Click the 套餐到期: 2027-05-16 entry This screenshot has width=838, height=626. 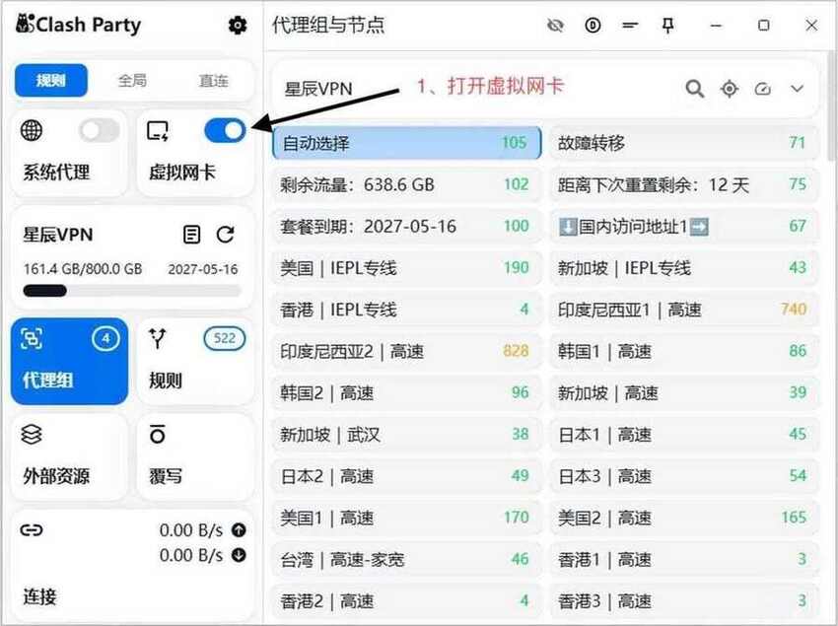click(x=407, y=226)
